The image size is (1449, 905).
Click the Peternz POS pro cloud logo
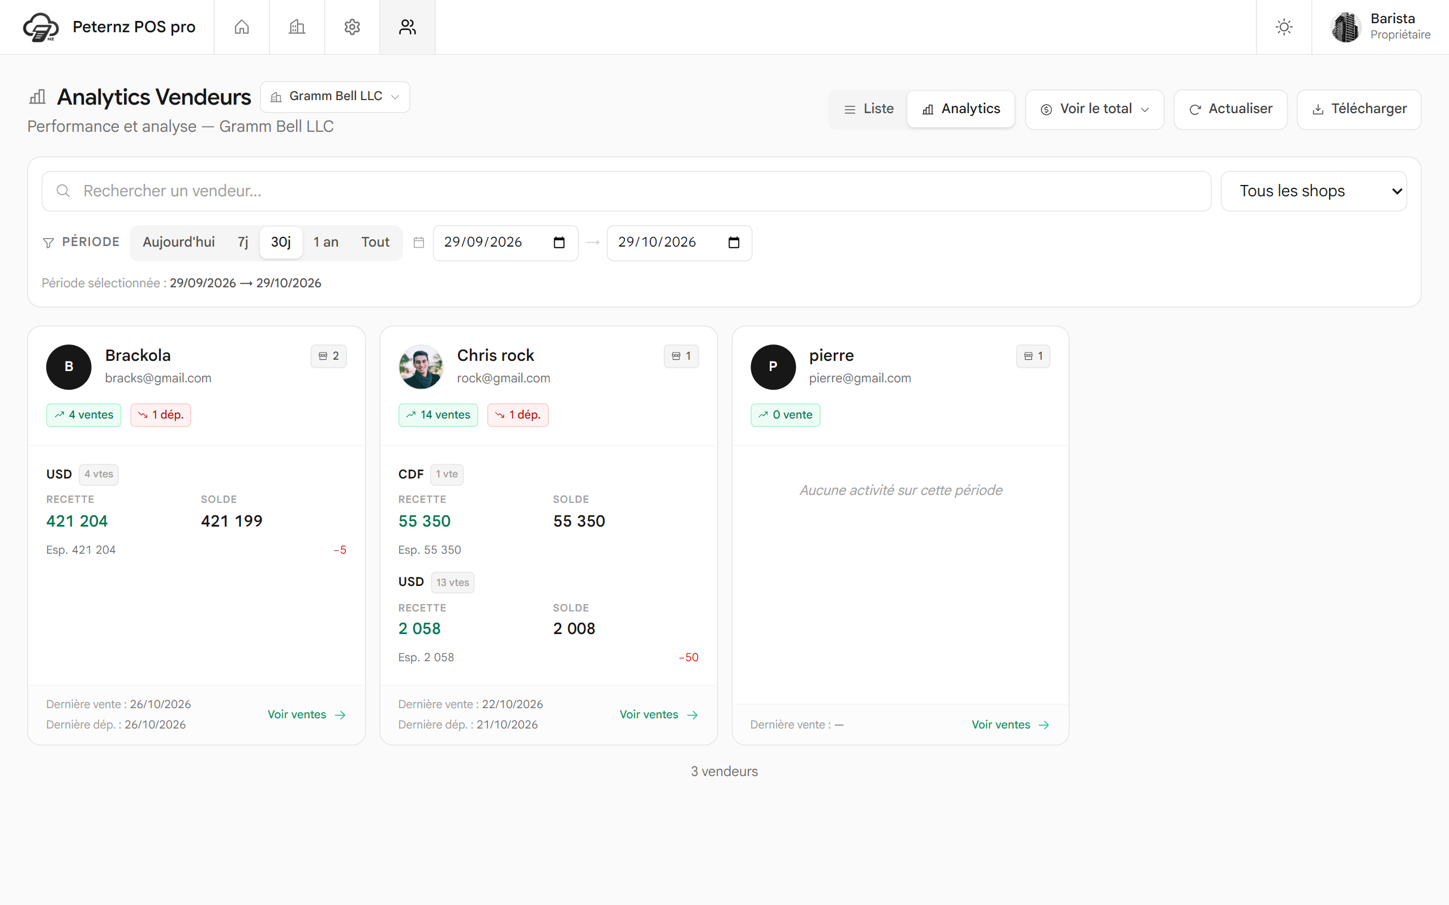(x=41, y=28)
